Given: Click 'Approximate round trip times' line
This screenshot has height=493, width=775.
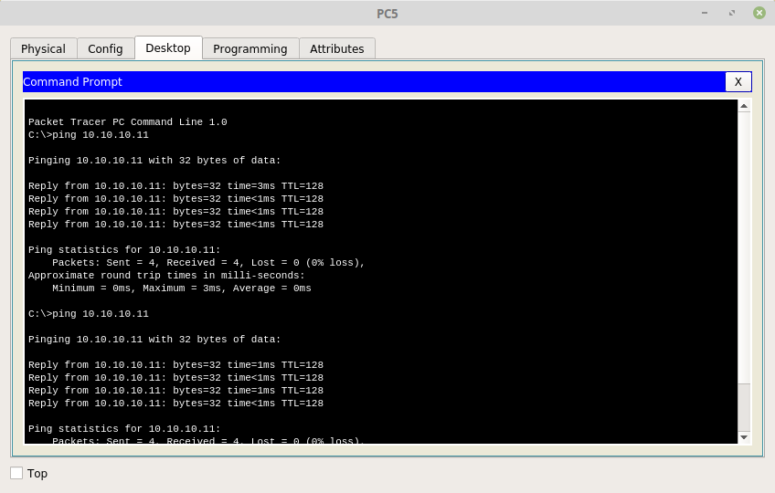Looking at the screenshot, I should [x=166, y=275].
